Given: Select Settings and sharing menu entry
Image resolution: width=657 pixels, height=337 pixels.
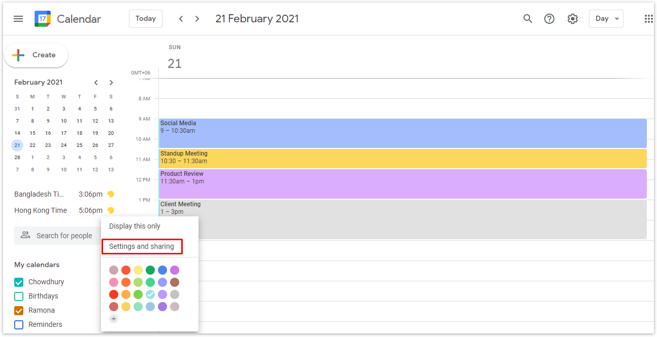Looking at the screenshot, I should 142,246.
